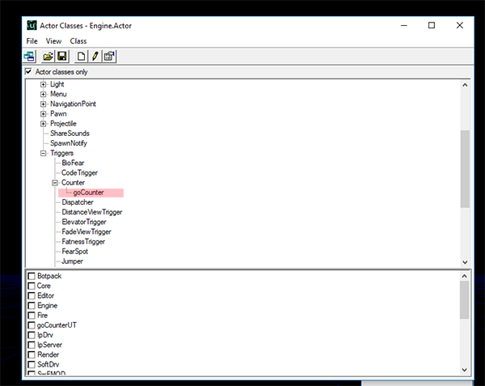Click the dock/undock browser toolbar icon
Image resolution: width=485 pixels, height=386 pixels.
29,57
